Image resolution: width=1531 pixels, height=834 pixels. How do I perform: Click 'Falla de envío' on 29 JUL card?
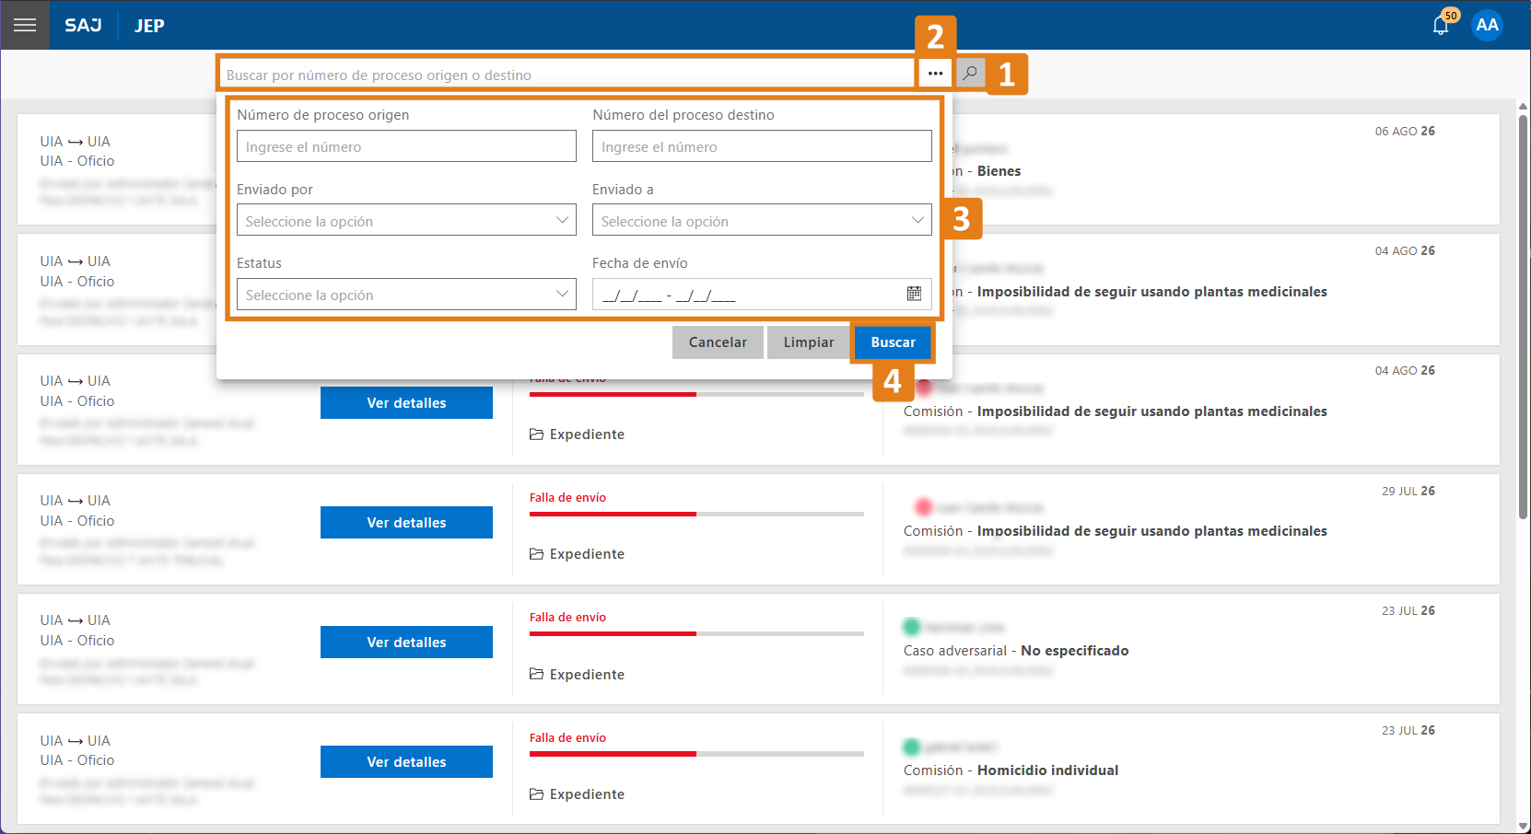pyautogui.click(x=567, y=498)
